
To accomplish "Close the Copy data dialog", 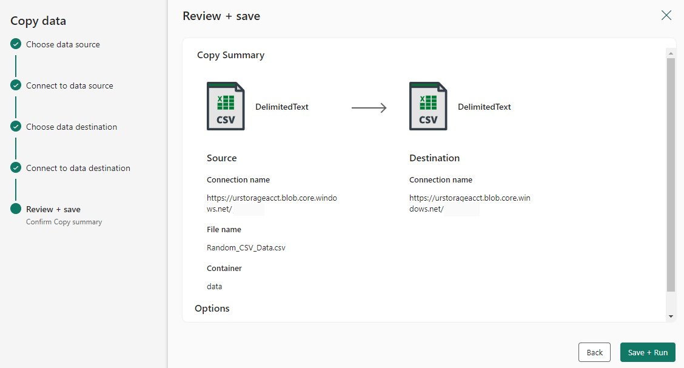I will (x=666, y=15).
